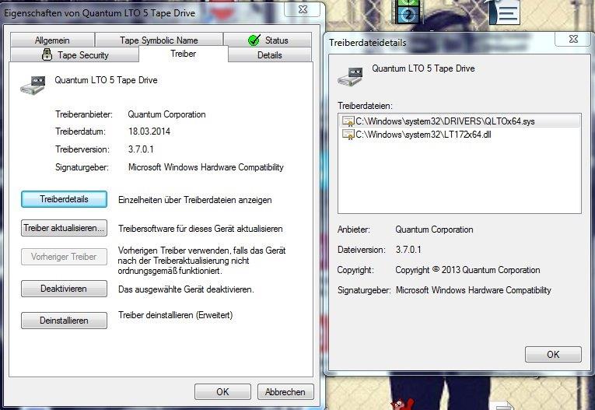Screen dimensions: 595x410
Task: Click the Treiberversion value 3.7.0.1
Action: (x=141, y=149)
